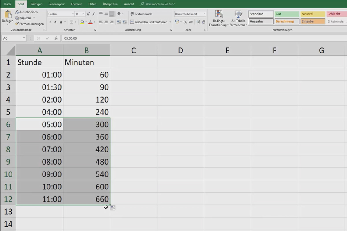347x231 pixels.
Task: Toggle italic K formatting
Action: tap(56, 22)
